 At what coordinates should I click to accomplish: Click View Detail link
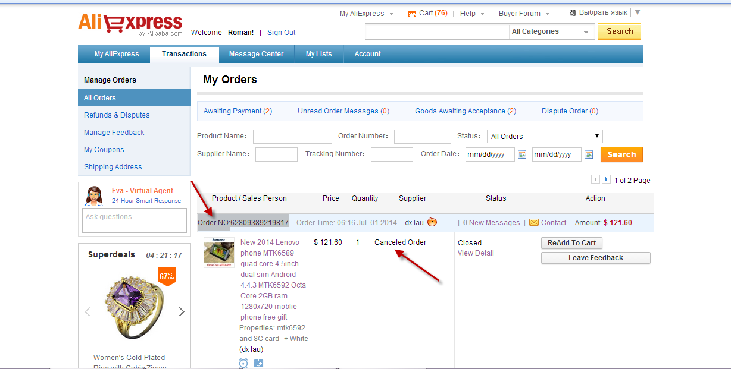476,253
